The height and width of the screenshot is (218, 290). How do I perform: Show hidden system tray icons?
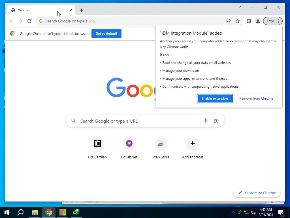click(x=233, y=212)
